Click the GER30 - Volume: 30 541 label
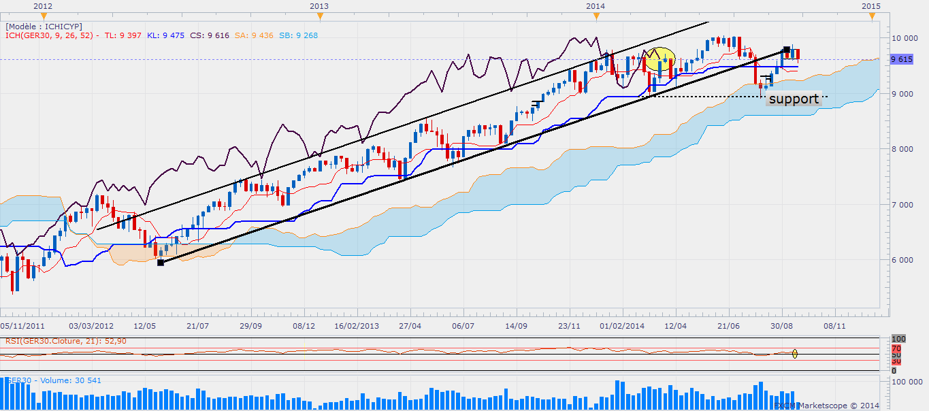 click(x=53, y=380)
